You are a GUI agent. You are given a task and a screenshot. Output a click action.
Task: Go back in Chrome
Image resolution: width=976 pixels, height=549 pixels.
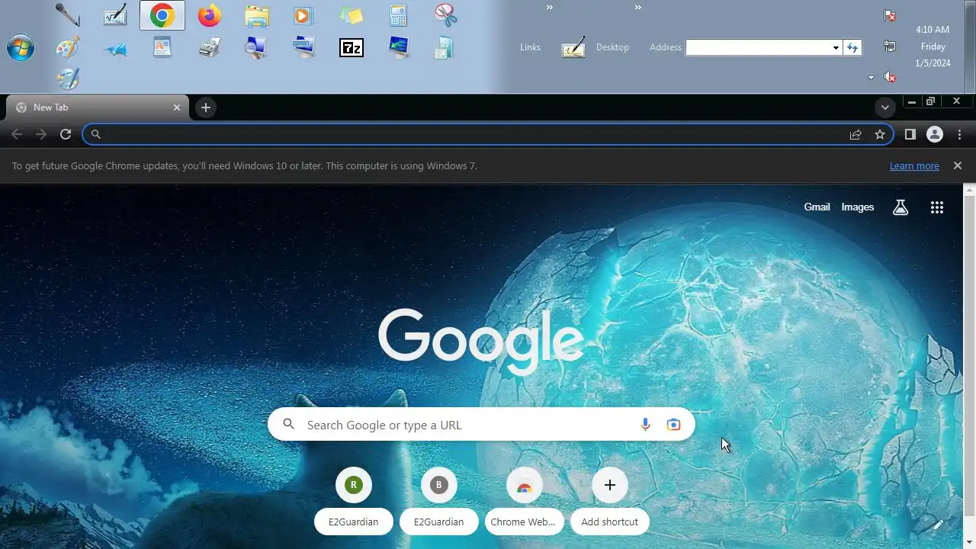point(17,134)
